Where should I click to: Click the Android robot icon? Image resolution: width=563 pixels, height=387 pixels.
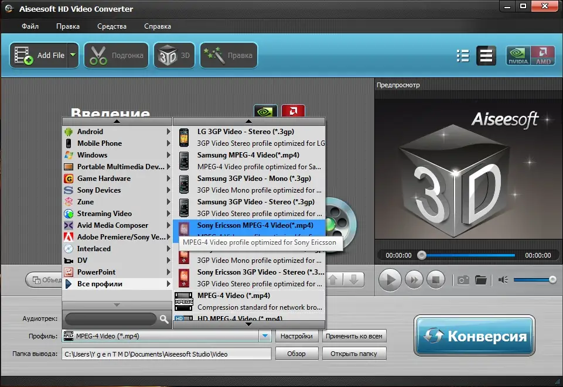point(68,132)
